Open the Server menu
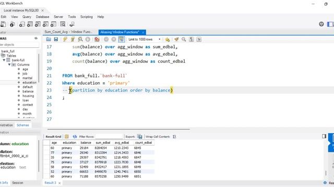Image resolution: width=334 pixels, height=187 pixels. (x=58, y=17)
